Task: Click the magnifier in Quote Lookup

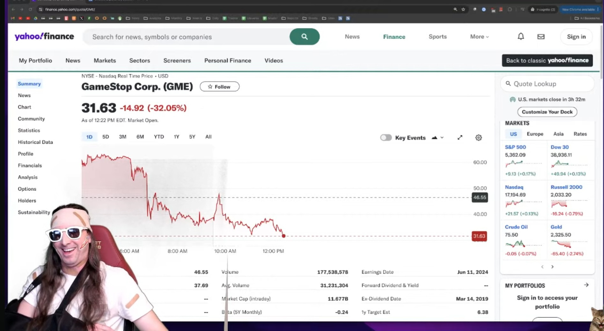Action: tap(508, 83)
